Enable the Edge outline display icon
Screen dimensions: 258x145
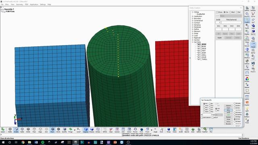point(40,130)
